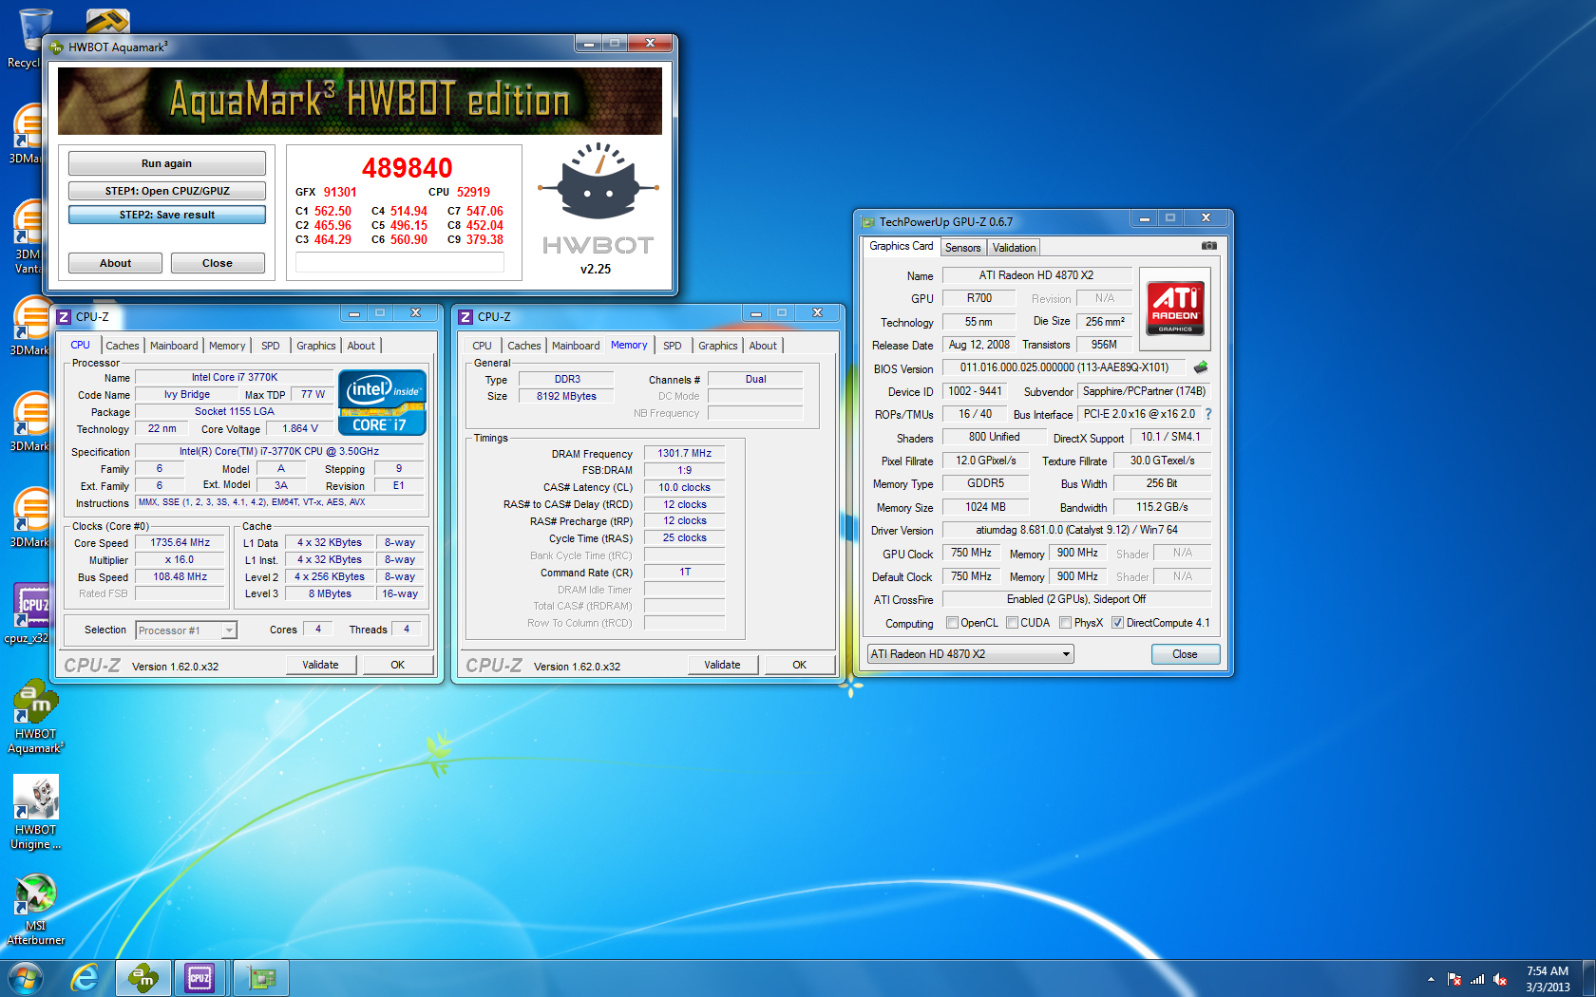The width and height of the screenshot is (1596, 997).
Task: Click the network signal tray icon
Action: point(1477,979)
